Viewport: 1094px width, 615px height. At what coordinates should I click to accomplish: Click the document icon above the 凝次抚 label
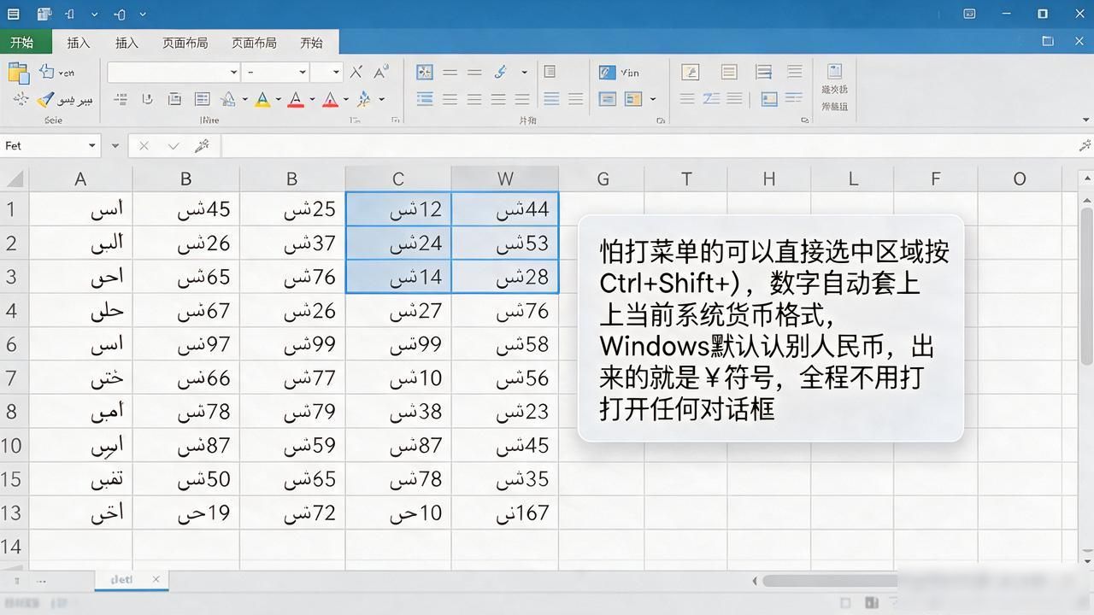point(834,72)
